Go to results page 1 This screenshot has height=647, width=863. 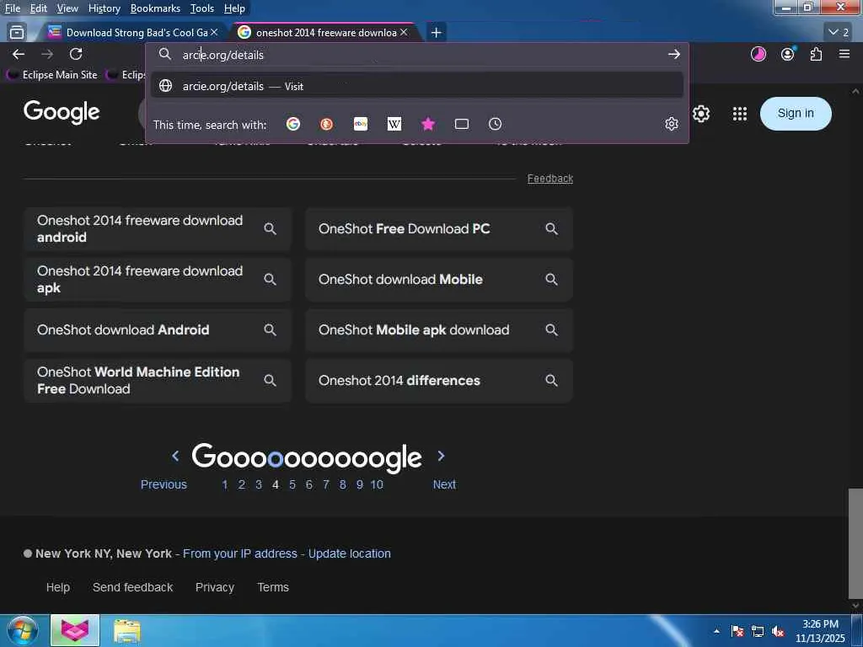(x=224, y=484)
